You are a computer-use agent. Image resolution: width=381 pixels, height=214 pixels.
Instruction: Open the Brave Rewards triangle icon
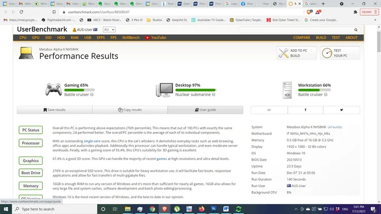pyautogui.click(x=318, y=12)
